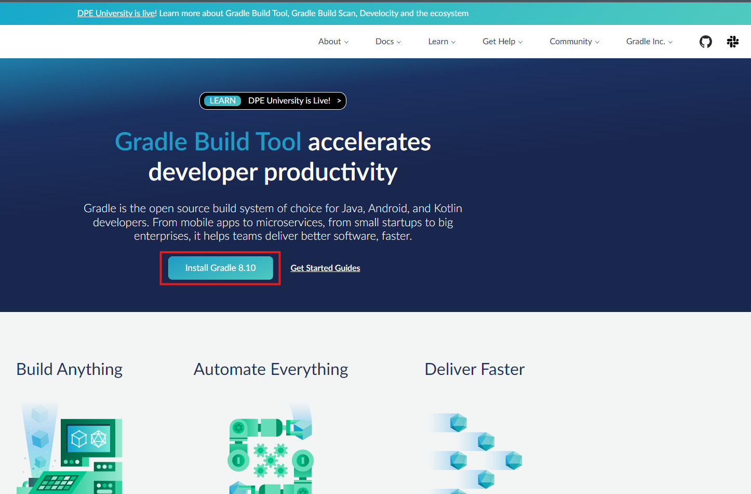751x494 pixels.
Task: Click the Automate Everything illustration
Action: 271,448
